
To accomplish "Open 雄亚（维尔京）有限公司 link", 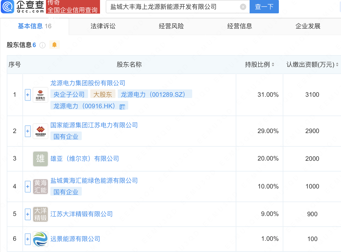I will click(85, 159).
